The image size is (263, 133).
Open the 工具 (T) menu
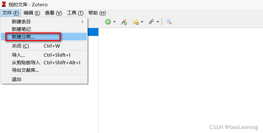click(x=75, y=13)
